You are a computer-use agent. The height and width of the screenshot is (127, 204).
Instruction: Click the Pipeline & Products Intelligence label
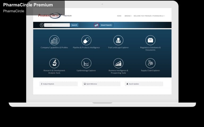[86, 48]
